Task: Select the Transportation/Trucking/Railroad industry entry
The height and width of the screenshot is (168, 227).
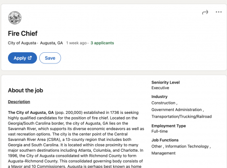Action: coord(182,117)
